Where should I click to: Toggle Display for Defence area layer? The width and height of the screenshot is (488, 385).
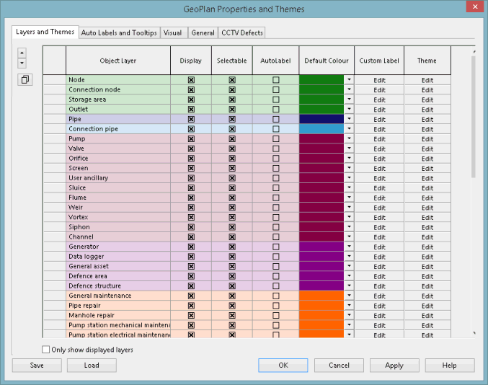pyautogui.click(x=191, y=276)
